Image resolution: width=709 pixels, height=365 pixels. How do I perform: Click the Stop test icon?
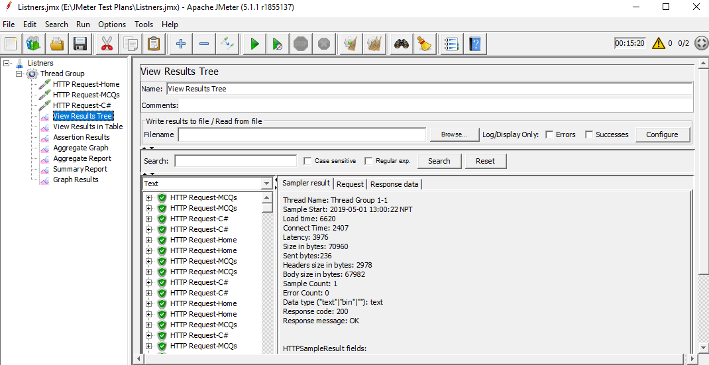point(301,44)
